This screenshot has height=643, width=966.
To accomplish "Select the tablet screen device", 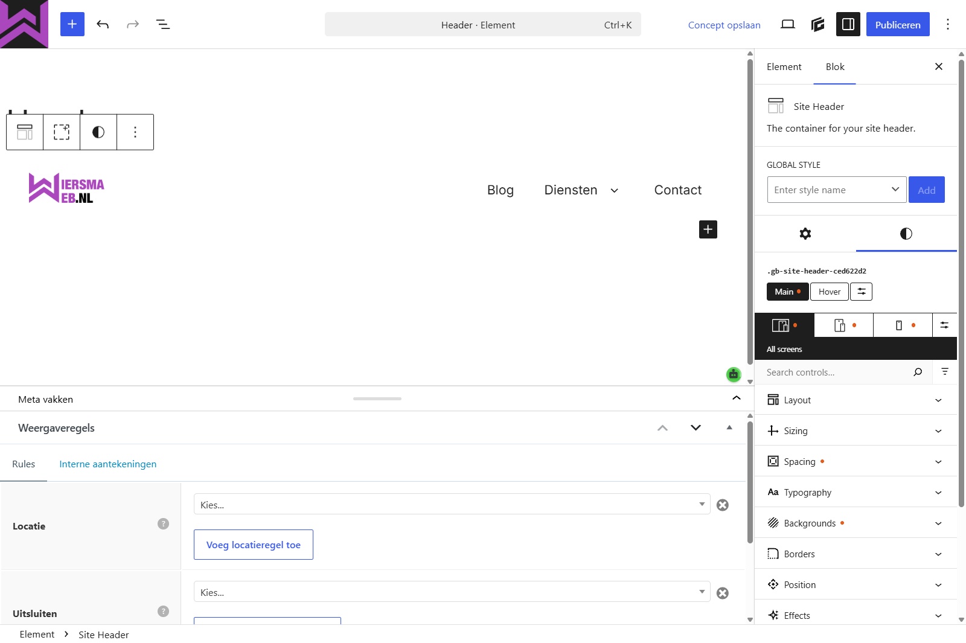I will tap(843, 325).
